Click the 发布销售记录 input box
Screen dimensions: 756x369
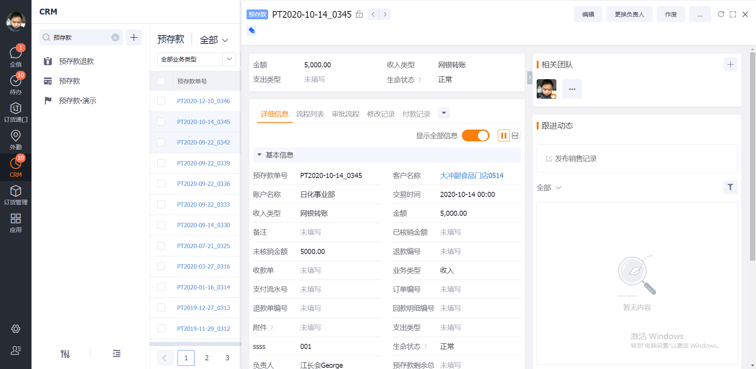636,158
